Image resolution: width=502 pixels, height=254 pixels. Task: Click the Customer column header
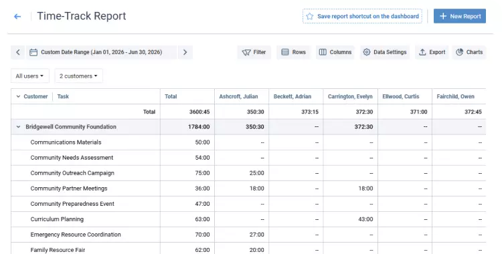pos(35,96)
